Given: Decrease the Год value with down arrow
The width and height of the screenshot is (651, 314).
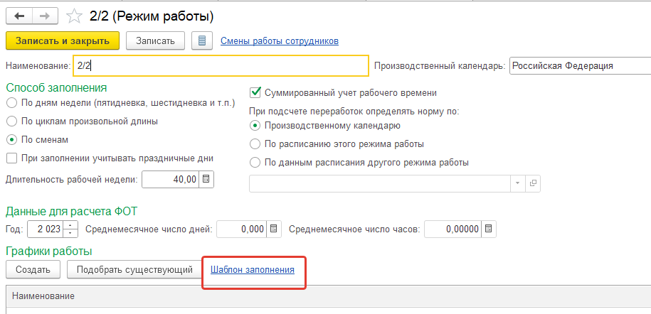Looking at the screenshot, I should pos(70,233).
